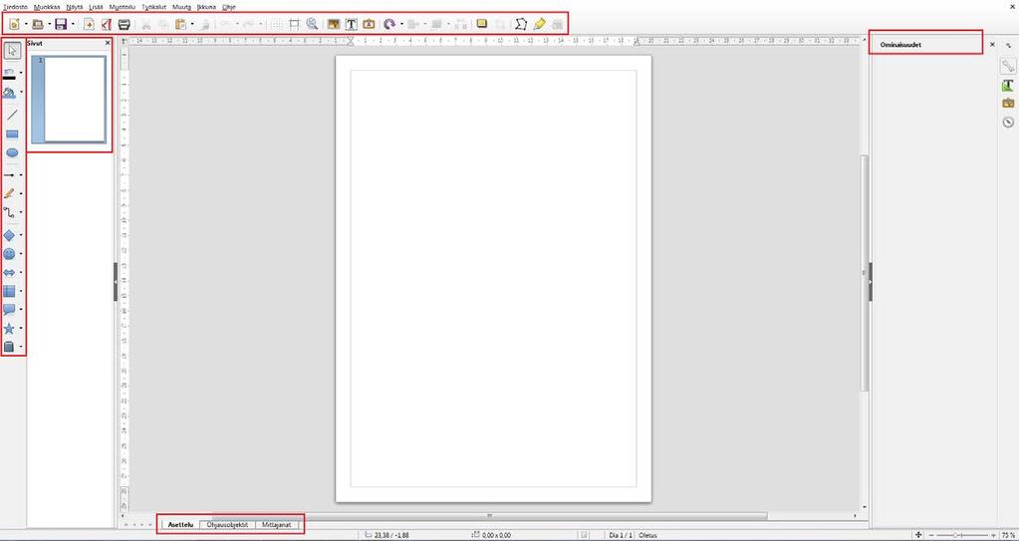Select the Line drawing tool
The width and height of the screenshot is (1019, 541).
(12, 116)
